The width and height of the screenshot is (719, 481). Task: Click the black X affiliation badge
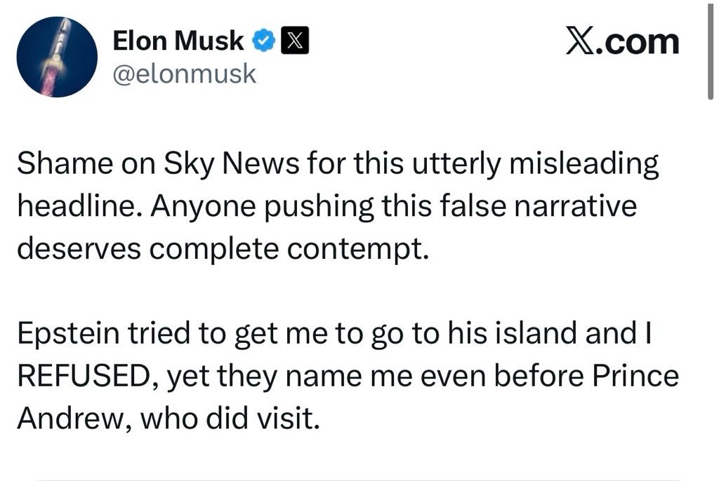294,43
